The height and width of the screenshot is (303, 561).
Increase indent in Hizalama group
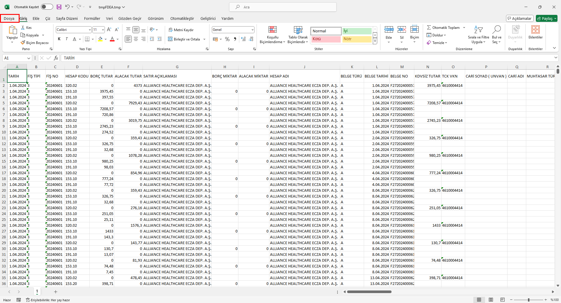[x=160, y=39]
